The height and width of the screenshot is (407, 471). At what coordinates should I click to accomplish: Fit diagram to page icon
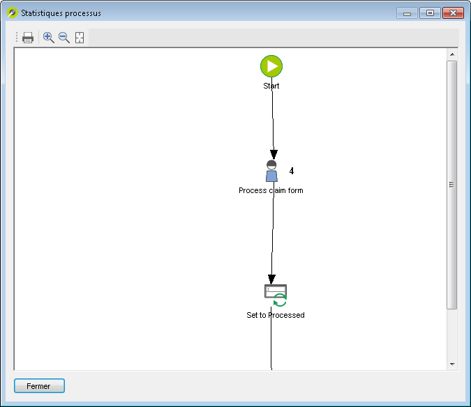[80, 38]
